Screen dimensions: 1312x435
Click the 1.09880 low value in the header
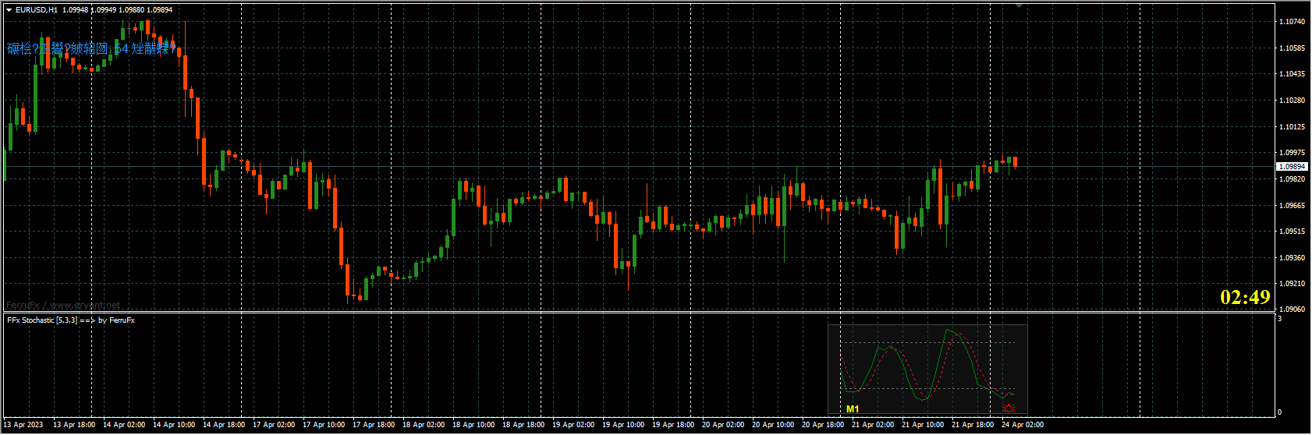pyautogui.click(x=131, y=10)
